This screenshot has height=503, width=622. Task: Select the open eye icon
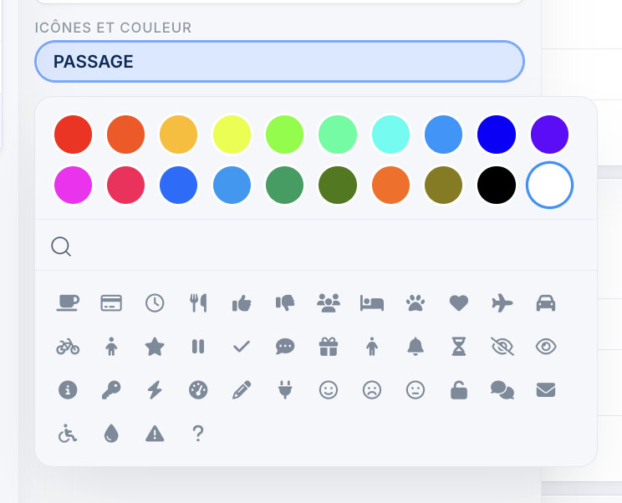(546, 347)
